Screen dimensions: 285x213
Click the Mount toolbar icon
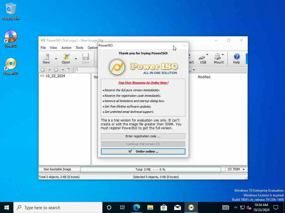point(218,59)
